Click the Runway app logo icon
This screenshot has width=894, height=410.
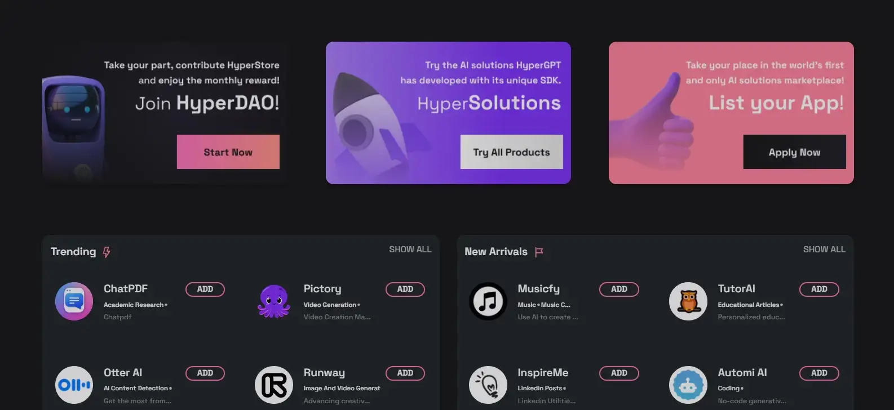click(x=274, y=385)
